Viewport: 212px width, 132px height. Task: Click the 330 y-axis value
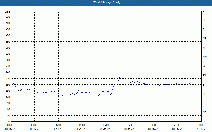pyautogui.click(x=8, y=54)
